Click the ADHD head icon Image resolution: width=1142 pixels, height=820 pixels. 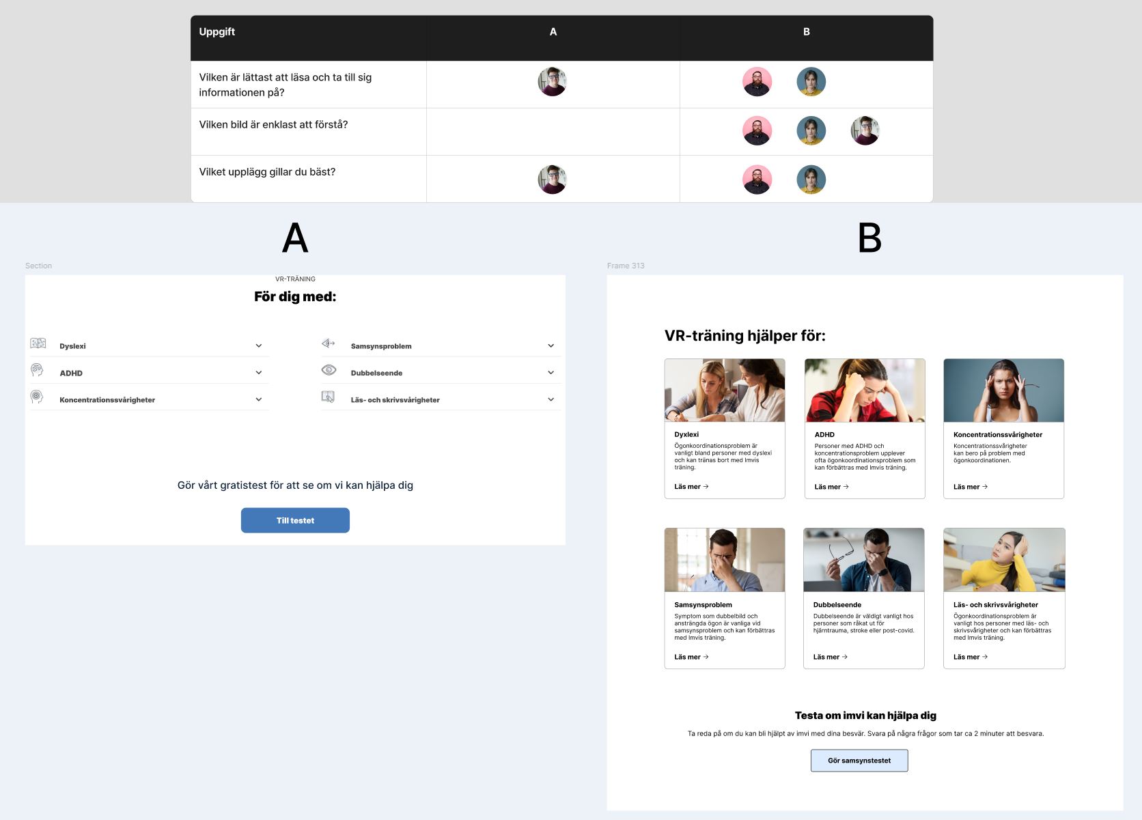pyautogui.click(x=37, y=370)
